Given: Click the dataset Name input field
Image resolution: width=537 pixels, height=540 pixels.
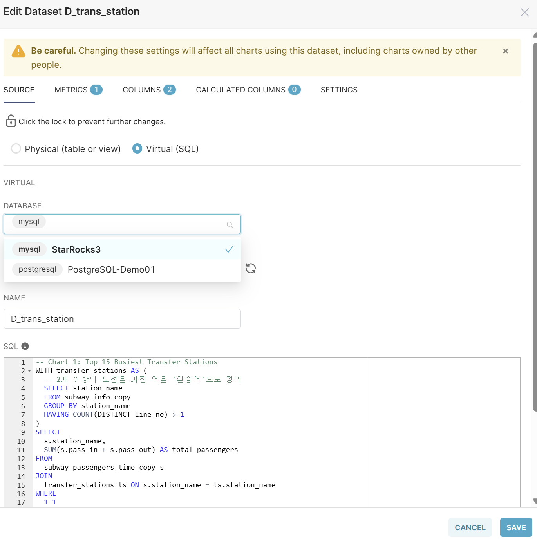Looking at the screenshot, I should click(122, 319).
